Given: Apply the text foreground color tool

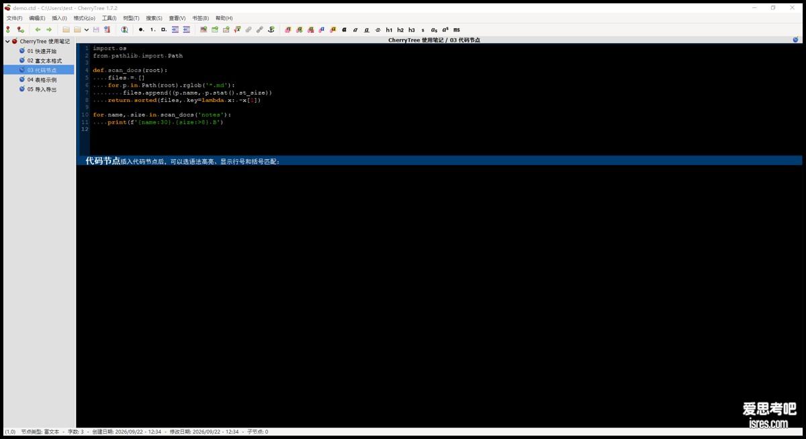Looking at the screenshot, I should click(287, 30).
